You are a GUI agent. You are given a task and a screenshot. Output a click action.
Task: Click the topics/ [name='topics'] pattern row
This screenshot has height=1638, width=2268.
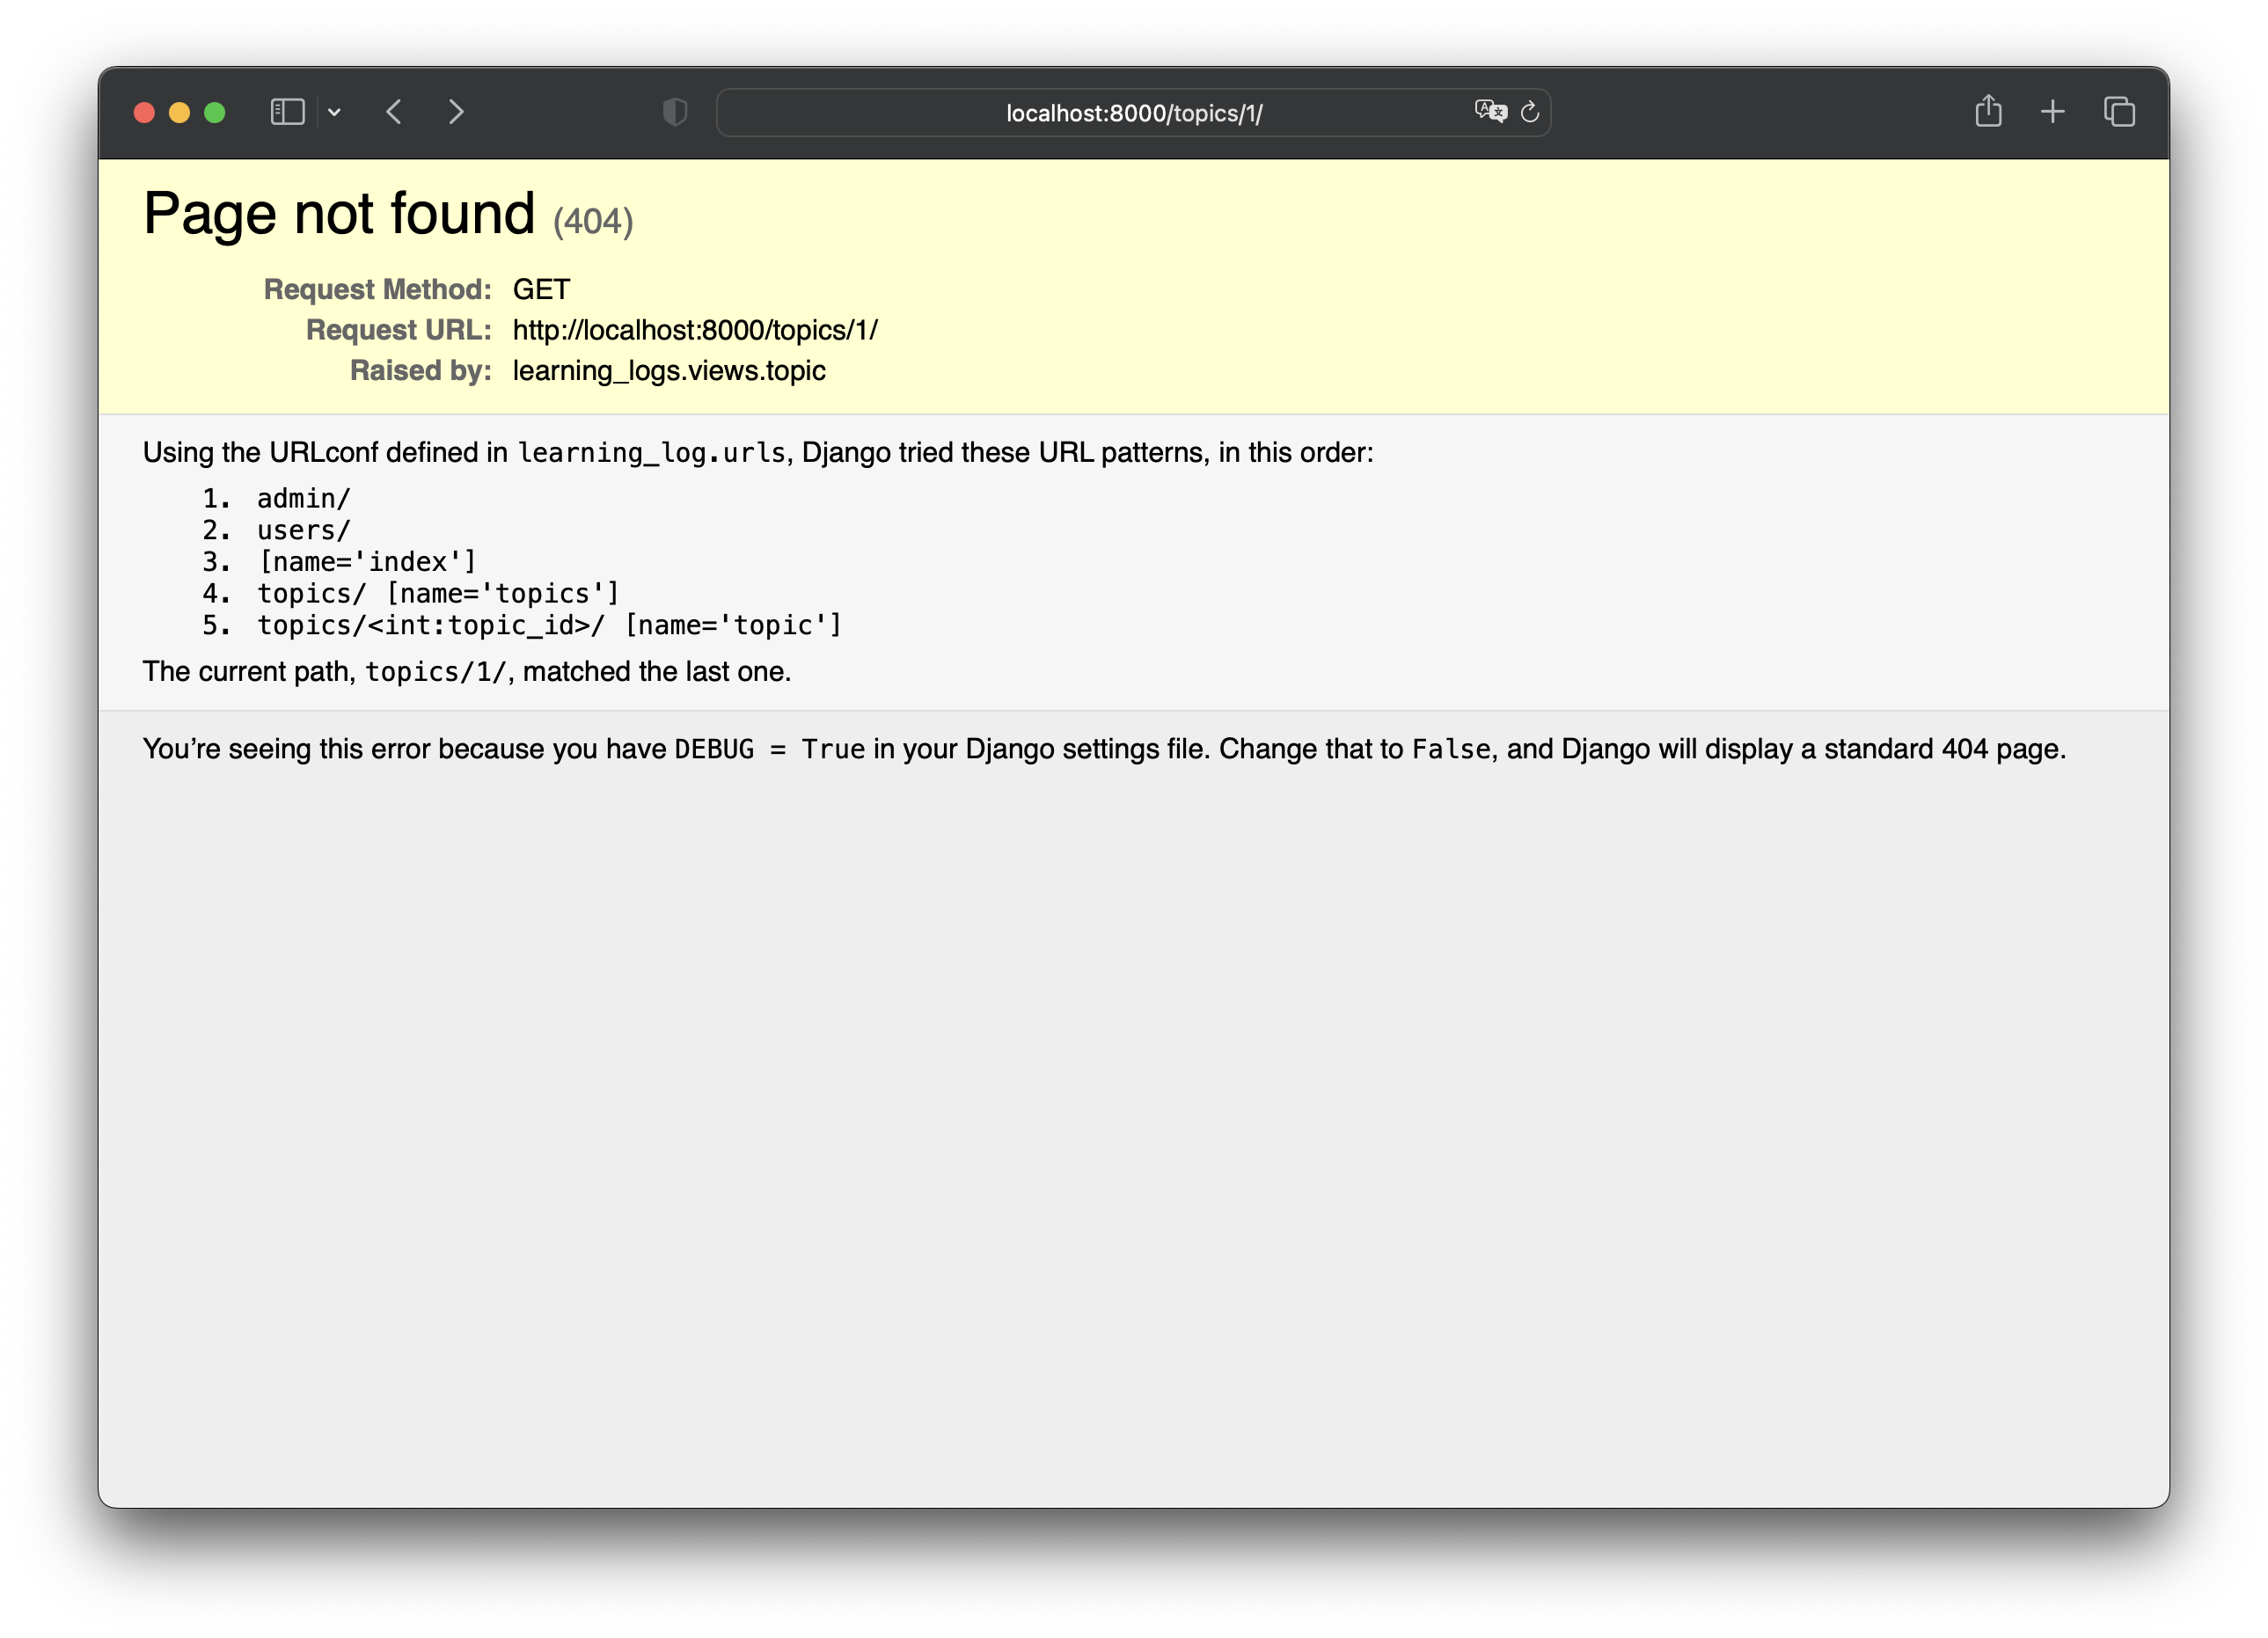[438, 594]
